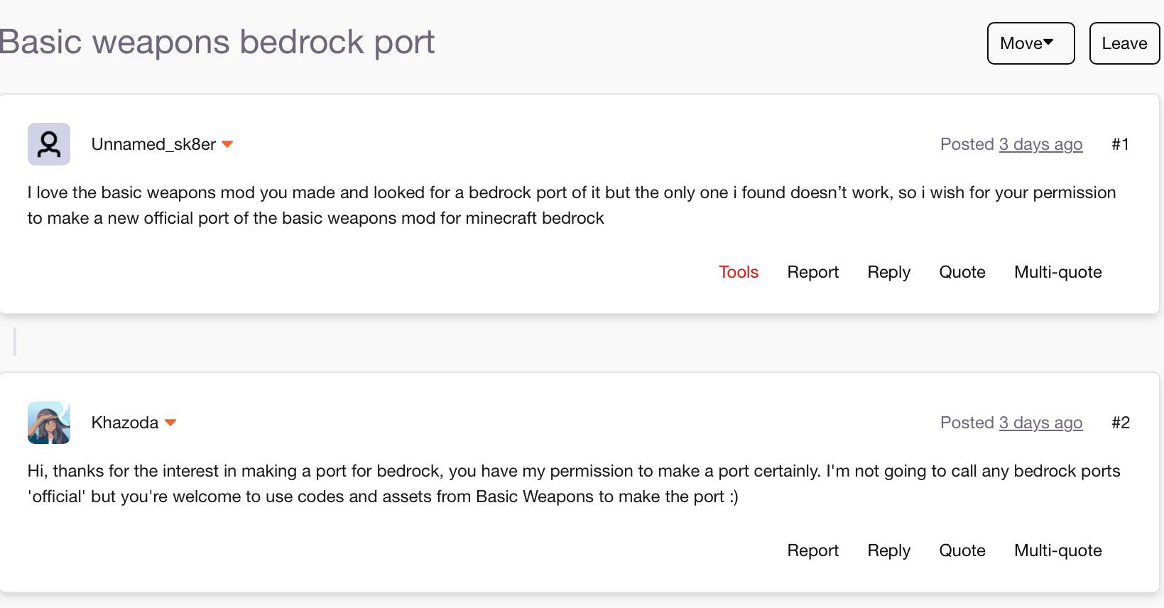Open Unnamed_sk8er username profile link
Screen dimensions: 1164x608
tap(153, 144)
